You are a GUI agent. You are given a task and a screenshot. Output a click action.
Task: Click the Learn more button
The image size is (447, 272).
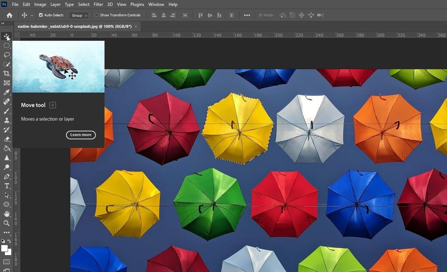(x=81, y=135)
